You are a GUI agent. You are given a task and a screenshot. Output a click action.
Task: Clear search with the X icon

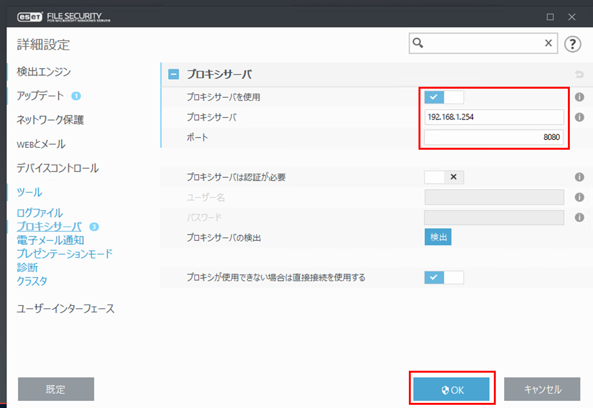point(549,43)
